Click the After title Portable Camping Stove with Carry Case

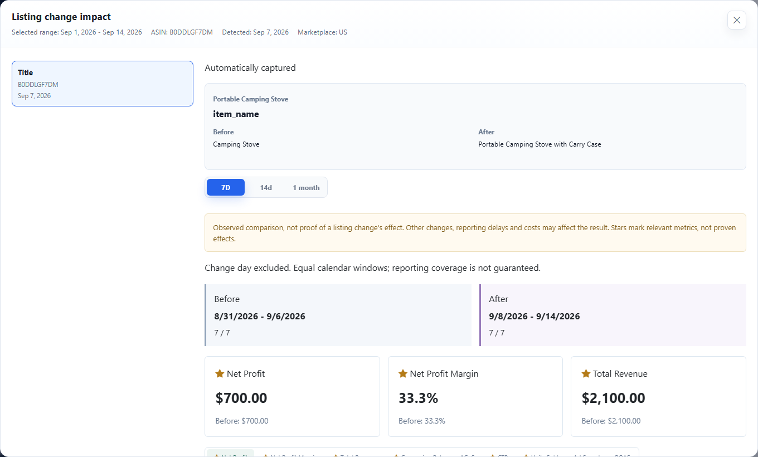[x=540, y=144]
